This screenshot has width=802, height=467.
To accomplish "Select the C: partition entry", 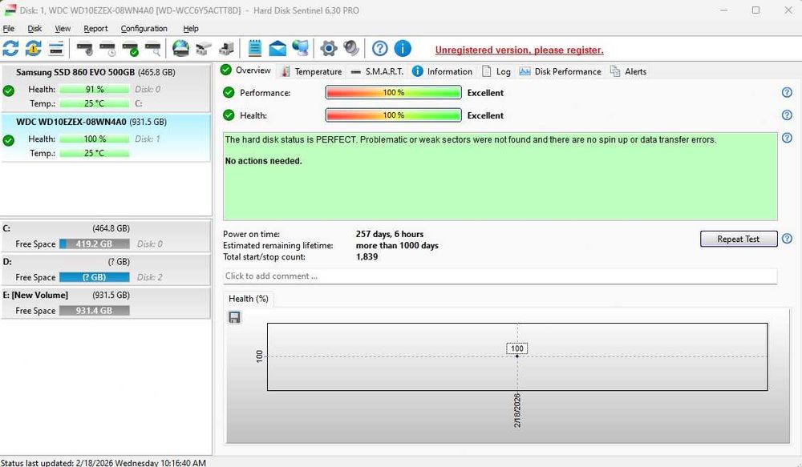I will tap(105, 236).
